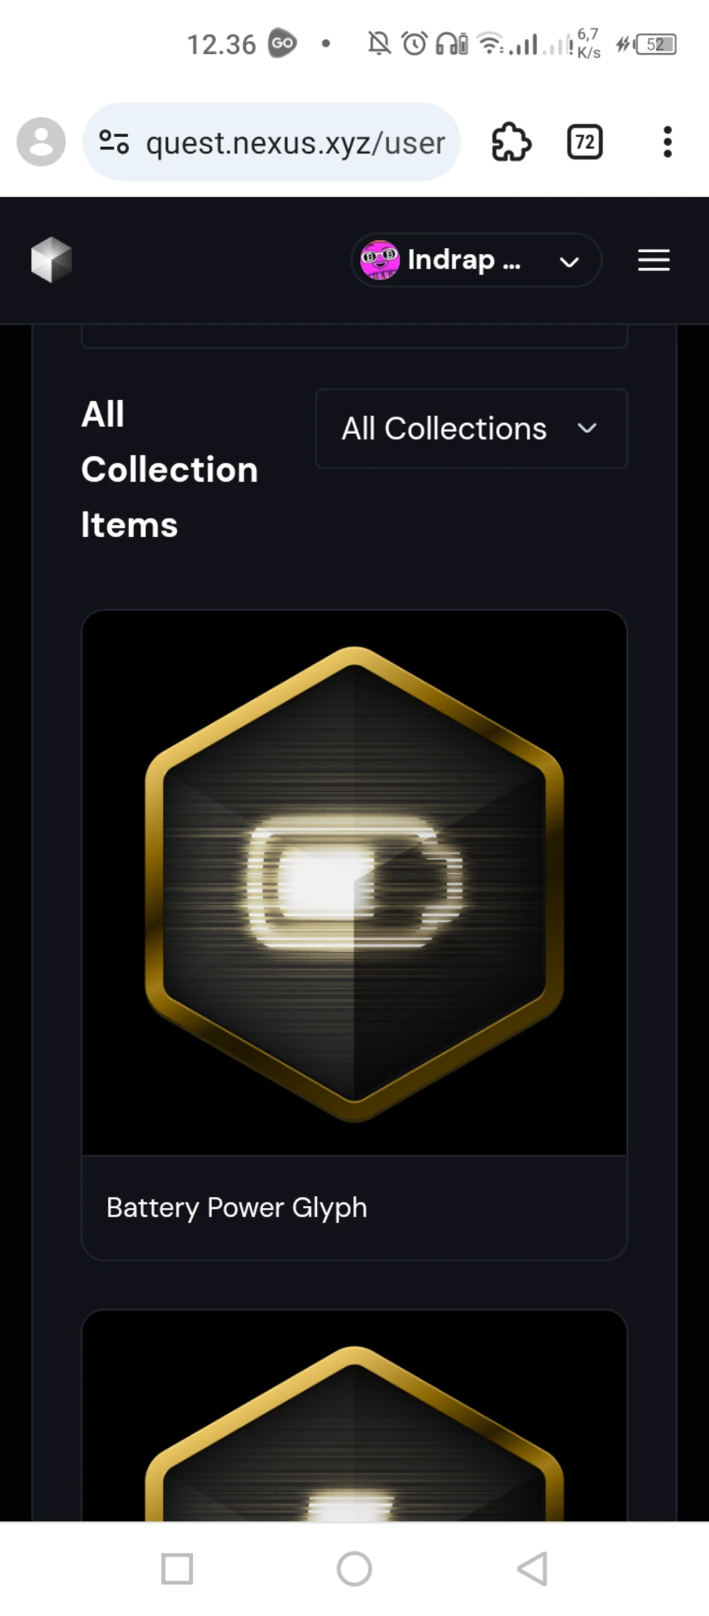The height and width of the screenshot is (1616, 709).
Task: Open the hamburger navigation menu
Action: click(654, 260)
